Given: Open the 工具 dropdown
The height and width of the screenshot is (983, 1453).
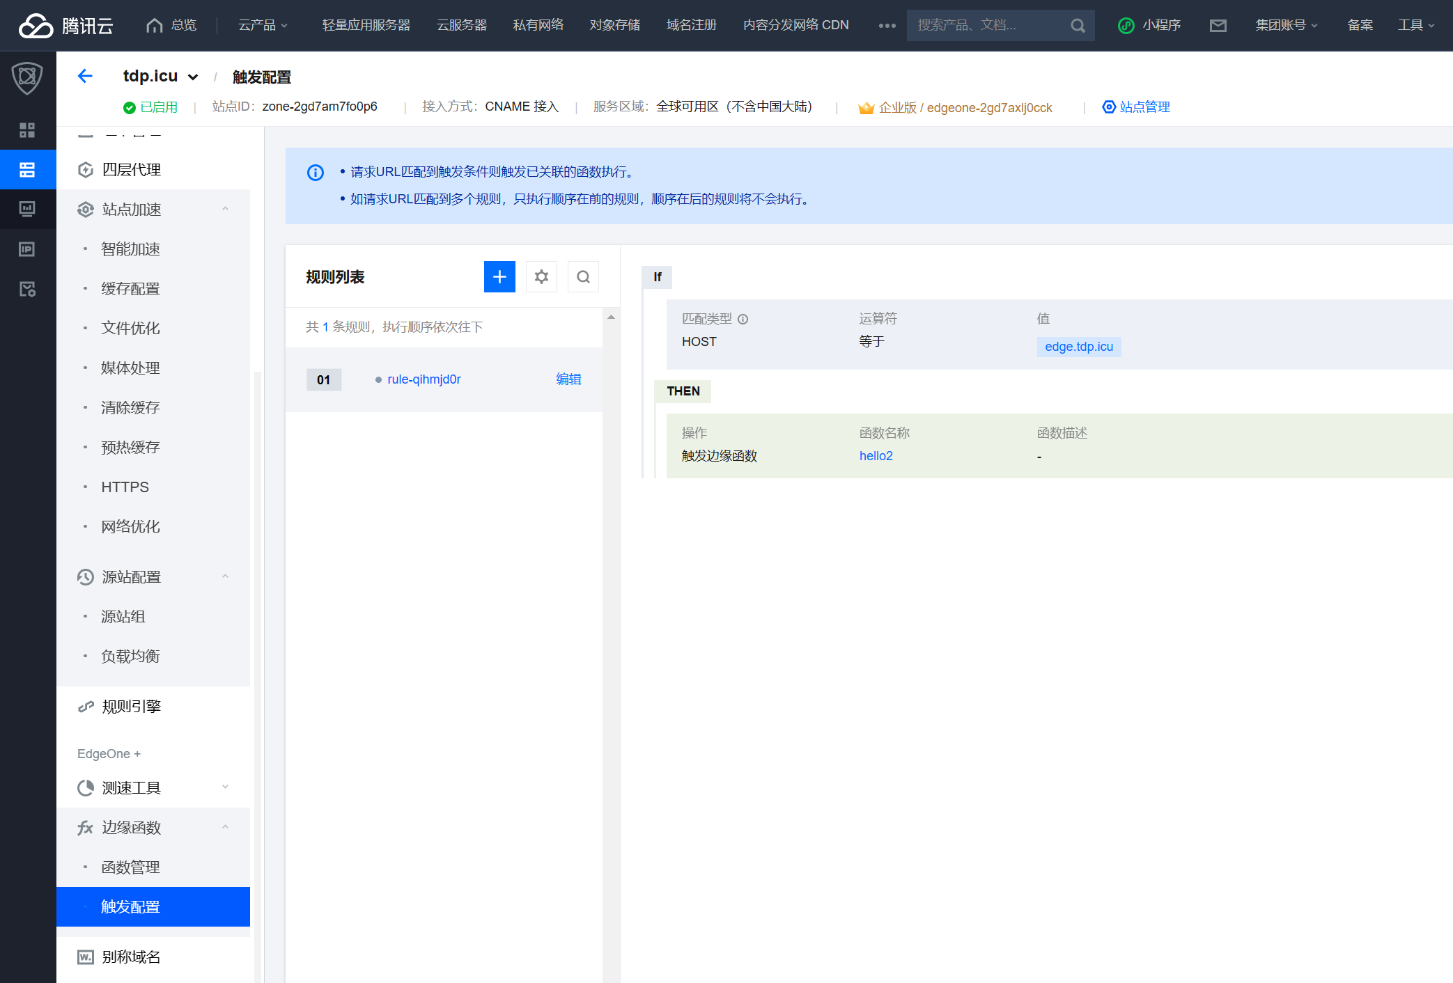Looking at the screenshot, I should [x=1416, y=26].
